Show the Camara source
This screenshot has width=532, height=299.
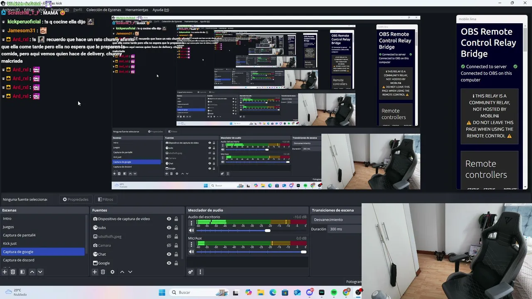pos(169,245)
